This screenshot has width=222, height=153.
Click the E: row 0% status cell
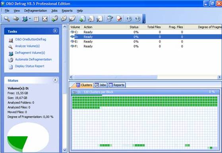(x=136, y=41)
